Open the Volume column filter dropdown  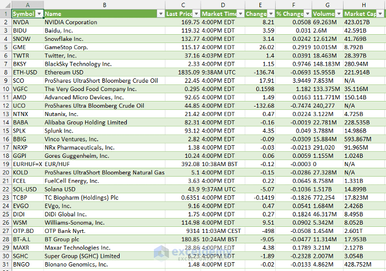(339, 14)
